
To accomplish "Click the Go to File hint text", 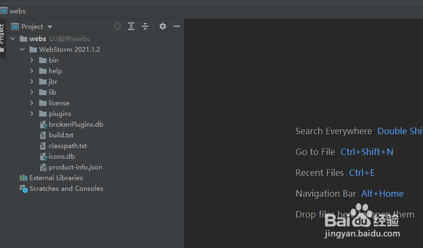I will pos(315,152).
